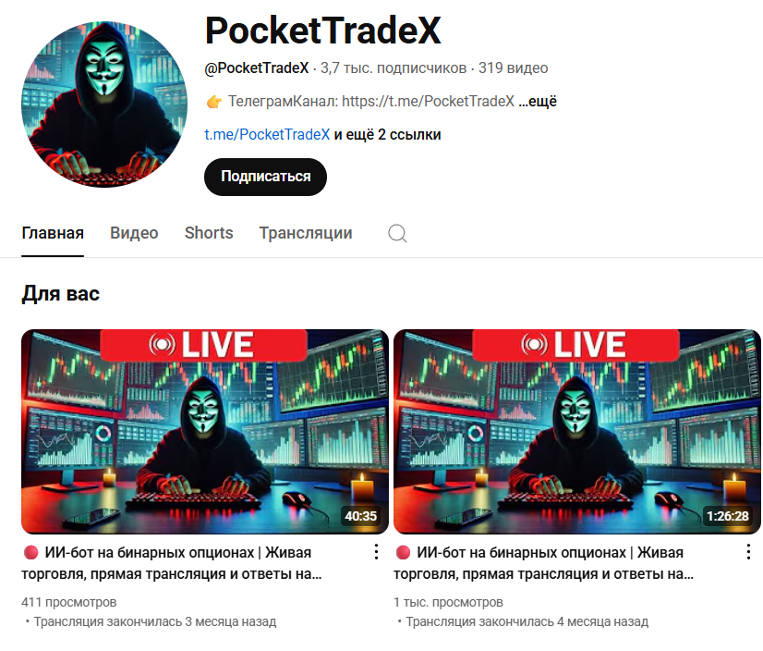763x651 pixels.
Task: Open three-dot menu of 40:35 video
Action: tap(376, 552)
